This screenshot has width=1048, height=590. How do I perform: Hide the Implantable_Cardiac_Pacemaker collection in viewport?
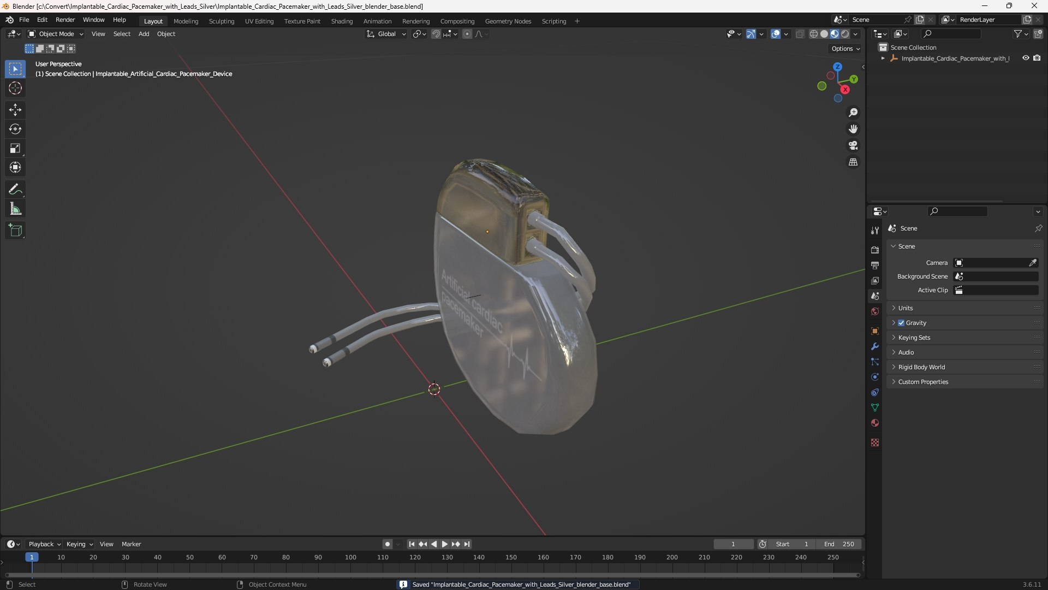tap(1026, 58)
